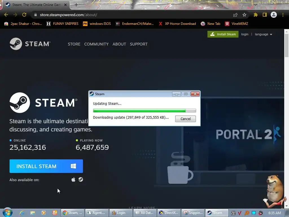Open the Chrome profile avatar
This screenshot has height=217, width=289.
point(274,15)
